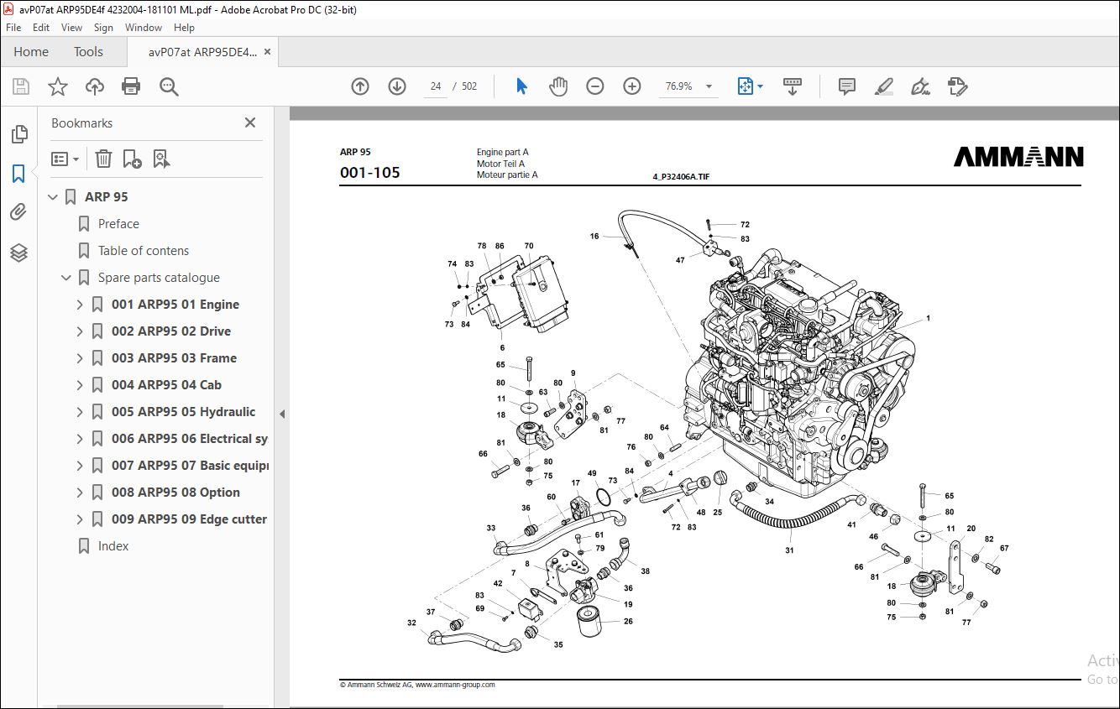Choose the Selection arrow tool
Image resolution: width=1120 pixels, height=709 pixels.
tap(521, 86)
